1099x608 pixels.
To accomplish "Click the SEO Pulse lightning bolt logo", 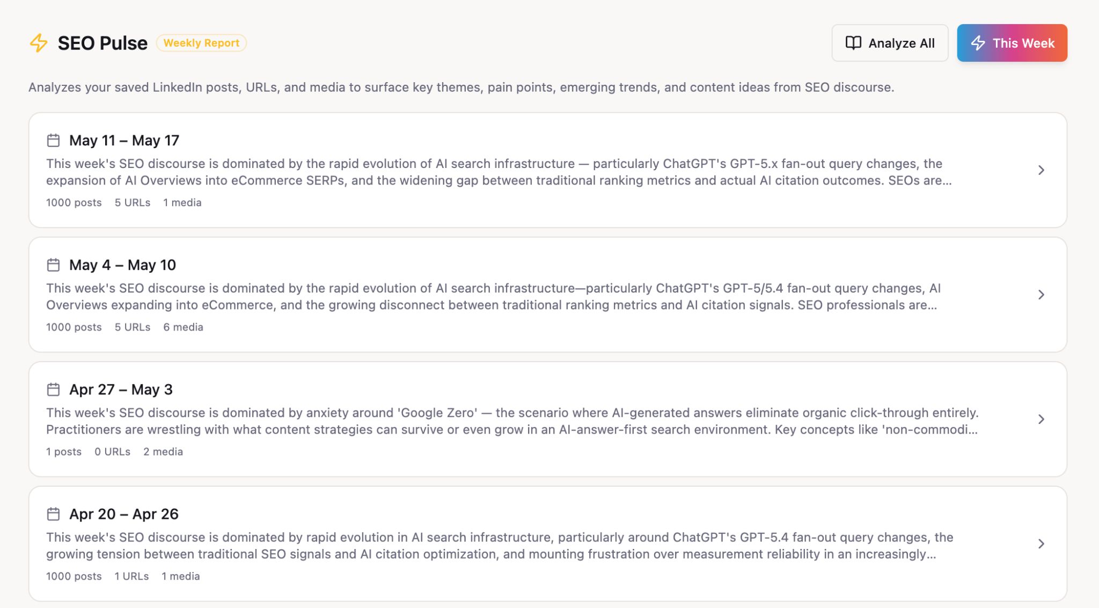I will coord(39,43).
